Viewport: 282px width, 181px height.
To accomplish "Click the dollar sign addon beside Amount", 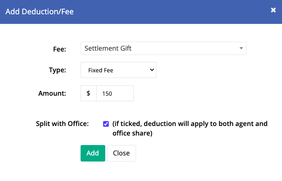I will click(x=88, y=93).
